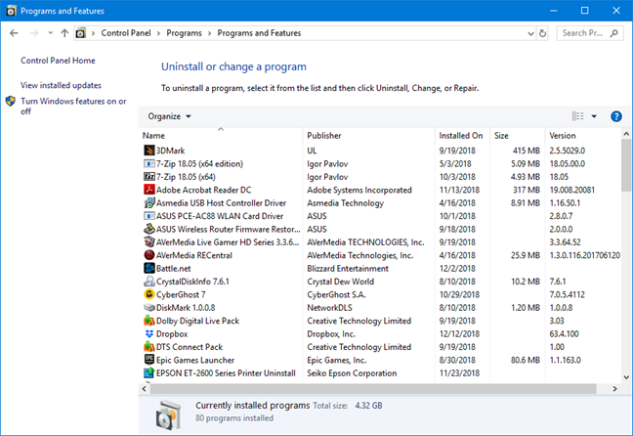Click the AVerMedia RECentral icon

coord(148,255)
